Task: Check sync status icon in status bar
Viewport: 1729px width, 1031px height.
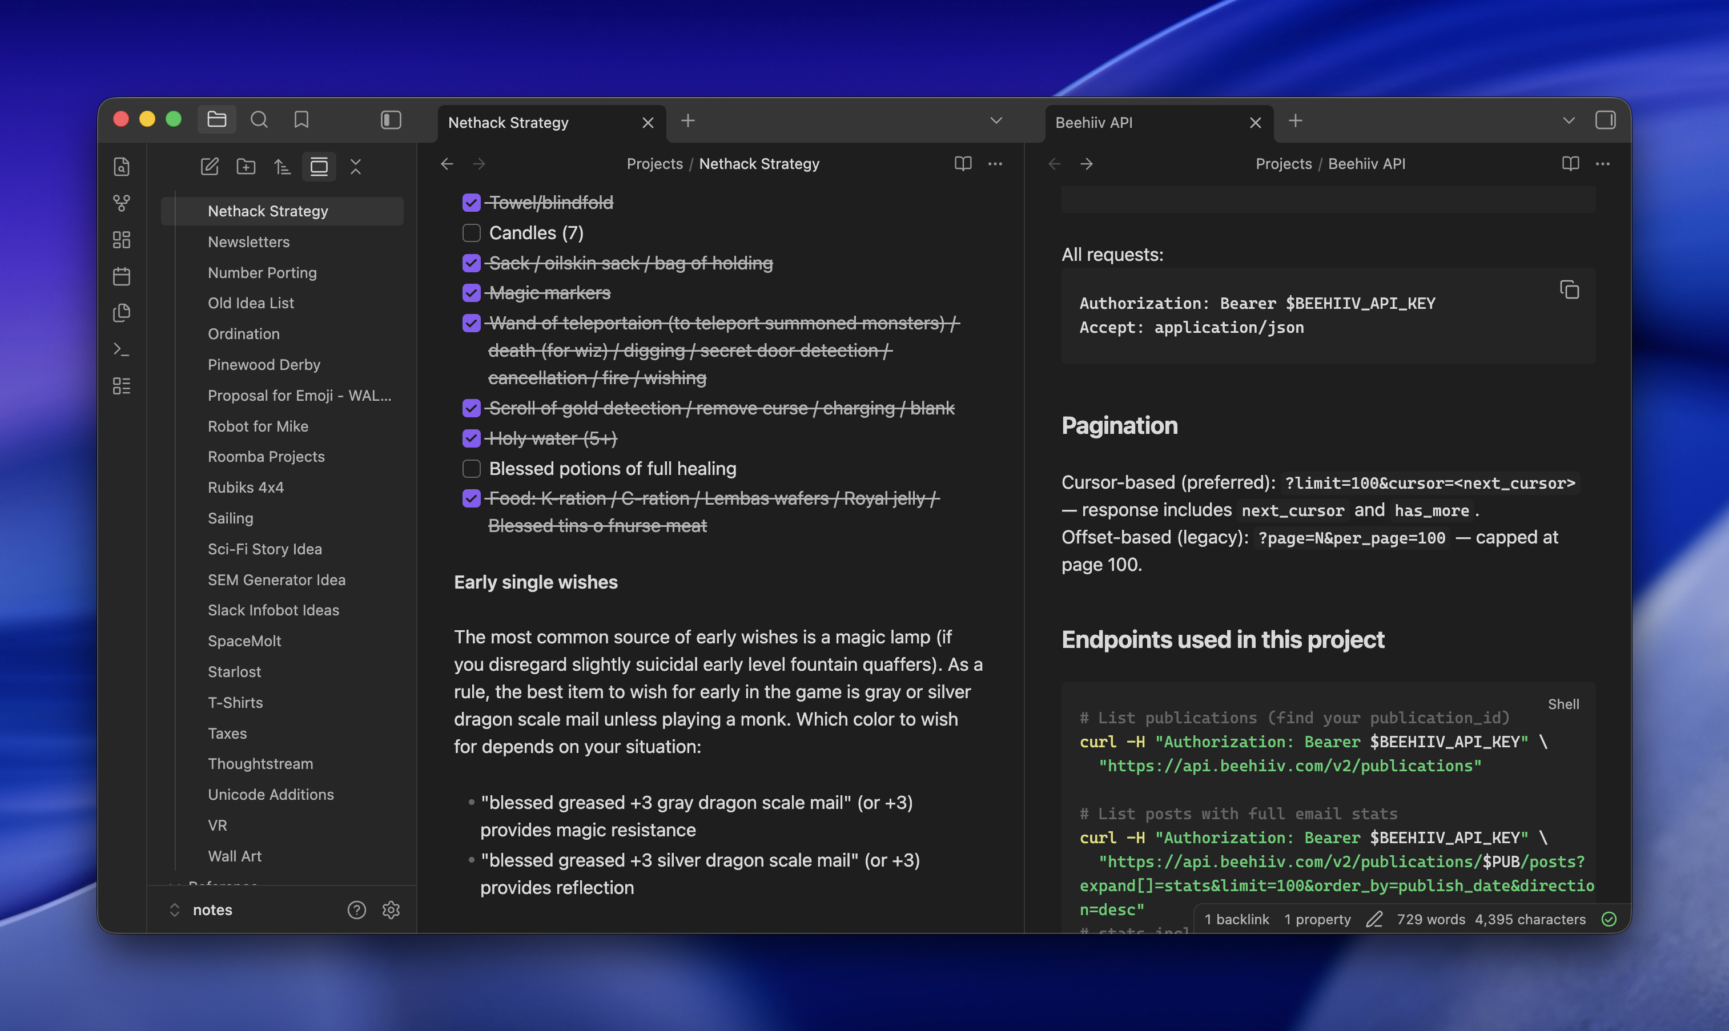Action: tap(1609, 919)
